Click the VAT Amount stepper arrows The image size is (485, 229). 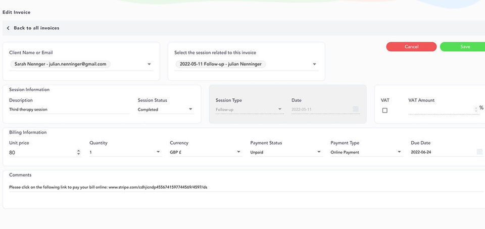476,109
